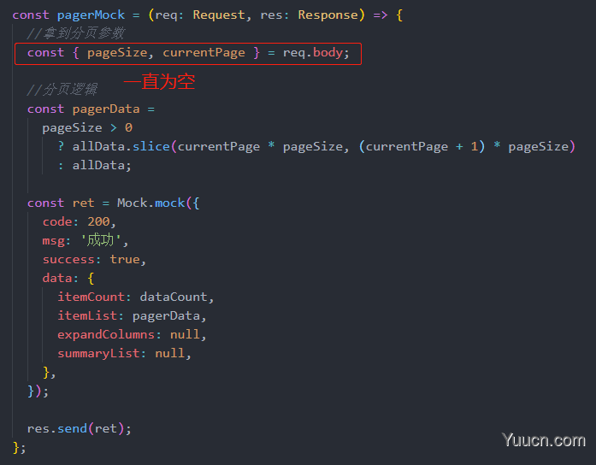This screenshot has width=596, height=465.
Task: Click 'itemList: pagerData,' property
Action: (132, 315)
